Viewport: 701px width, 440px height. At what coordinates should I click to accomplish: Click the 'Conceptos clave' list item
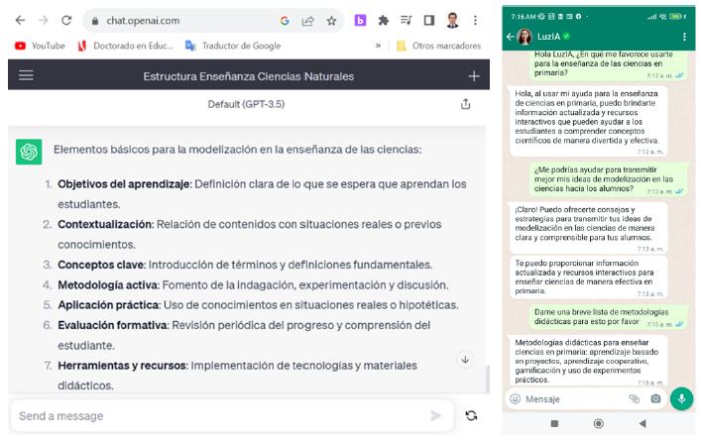[x=238, y=265]
